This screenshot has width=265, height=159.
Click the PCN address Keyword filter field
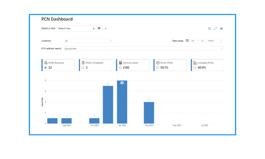144,48
